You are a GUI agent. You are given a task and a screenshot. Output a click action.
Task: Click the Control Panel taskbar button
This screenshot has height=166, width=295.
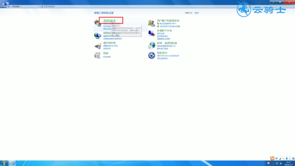(12, 163)
